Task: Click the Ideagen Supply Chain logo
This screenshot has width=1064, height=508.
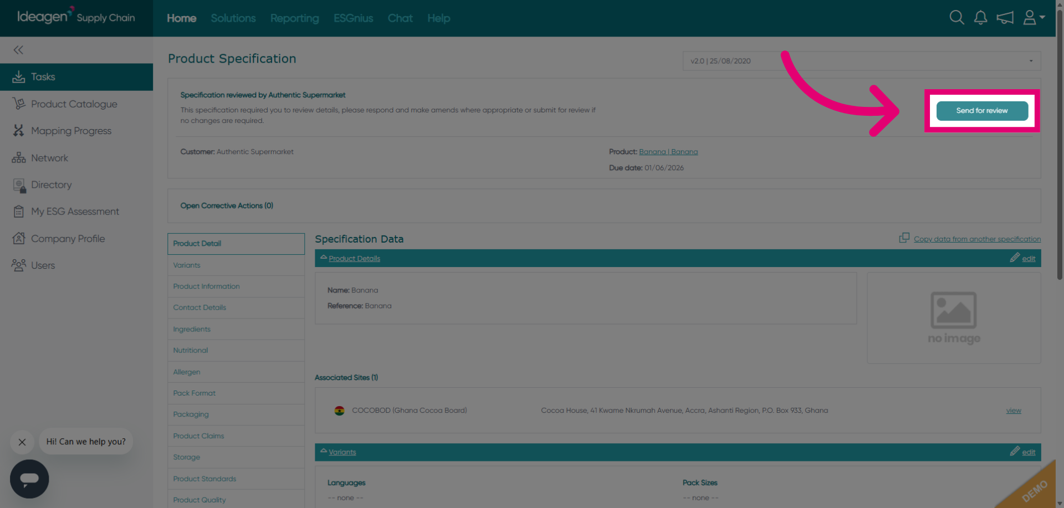Action: 76,17
